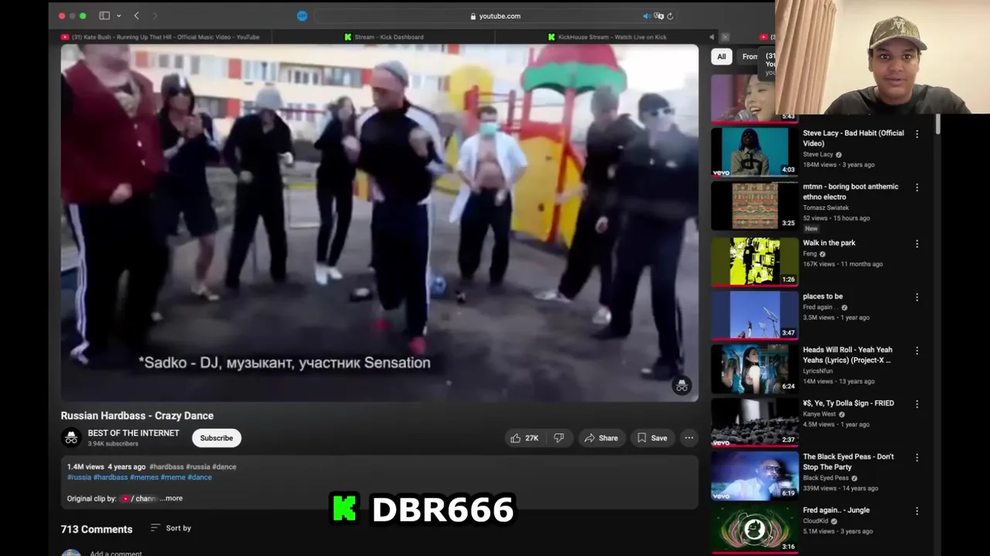The height and width of the screenshot is (556, 990).
Task: Open the Sort by comments dropdown
Action: click(171, 528)
